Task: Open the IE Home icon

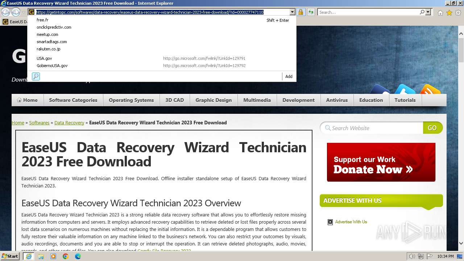Action: [440, 13]
